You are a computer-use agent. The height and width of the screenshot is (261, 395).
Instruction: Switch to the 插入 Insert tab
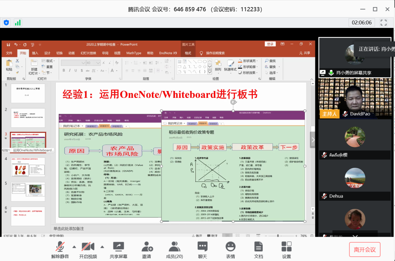35,53
